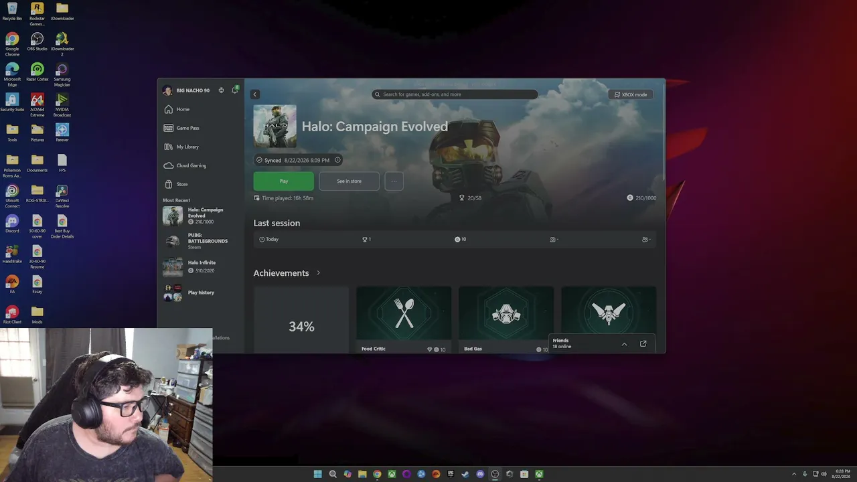The image size is (857, 482).
Task: Select Halo Infinite in Most Recent
Action: pos(201,266)
